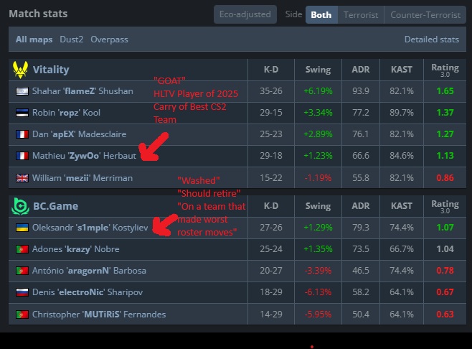
Task: Switch to the All maps tab
Action: (x=34, y=39)
